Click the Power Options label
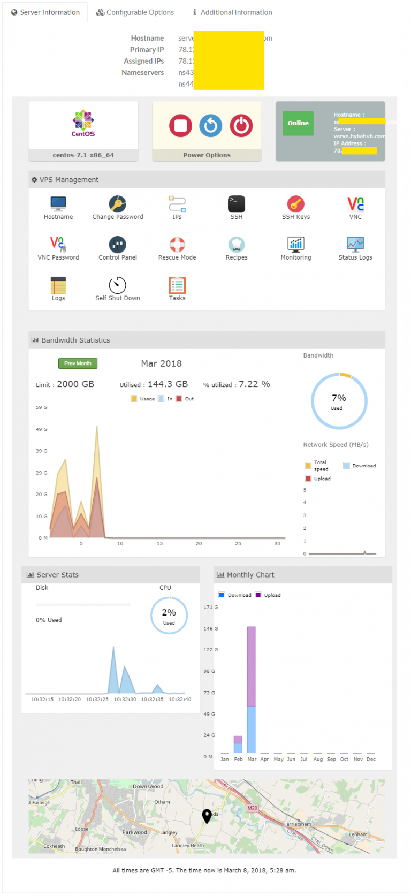This screenshot has height=896, width=411. coord(207,155)
